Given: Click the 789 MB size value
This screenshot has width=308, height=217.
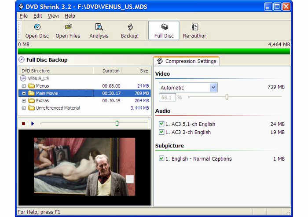Looking at the screenshot, I should [142, 93].
